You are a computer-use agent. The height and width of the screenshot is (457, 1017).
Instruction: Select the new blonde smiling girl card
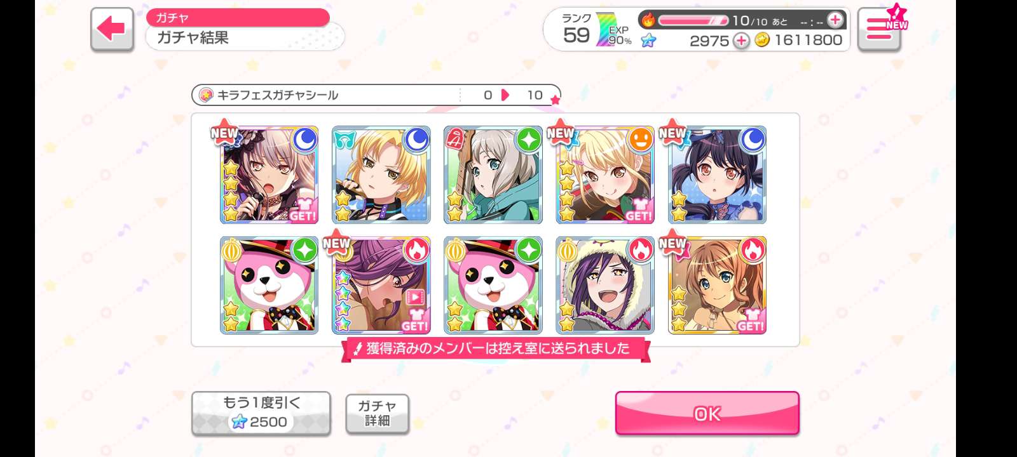(604, 175)
